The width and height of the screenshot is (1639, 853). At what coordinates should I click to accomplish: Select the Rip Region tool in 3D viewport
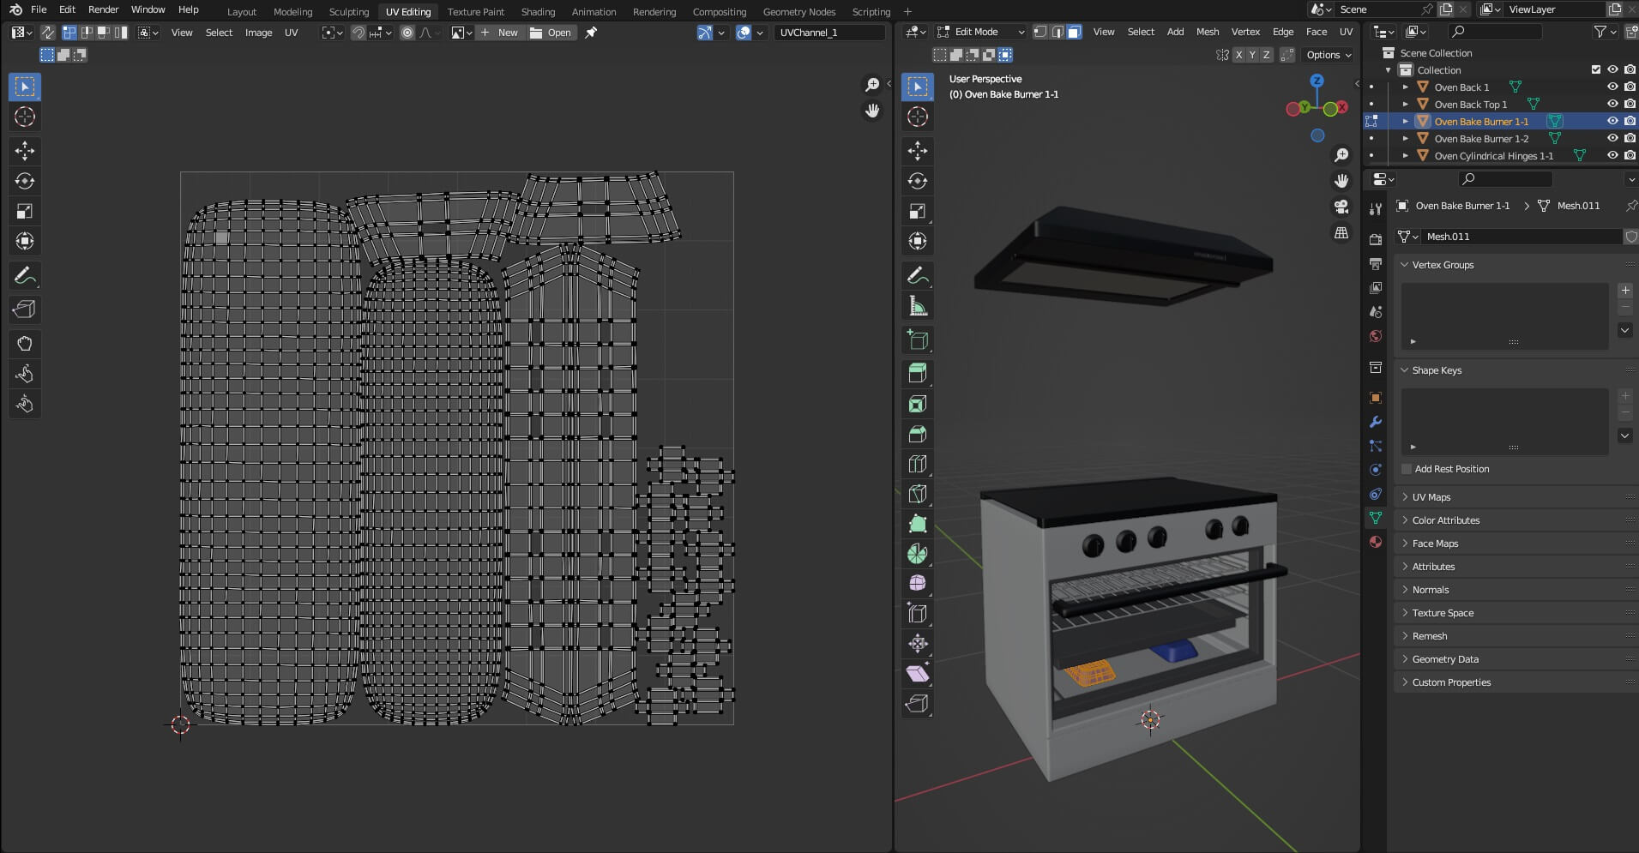(918, 703)
